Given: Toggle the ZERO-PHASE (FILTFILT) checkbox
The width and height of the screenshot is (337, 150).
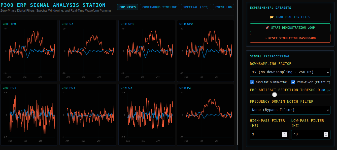Looking at the screenshot, I should [293, 82].
